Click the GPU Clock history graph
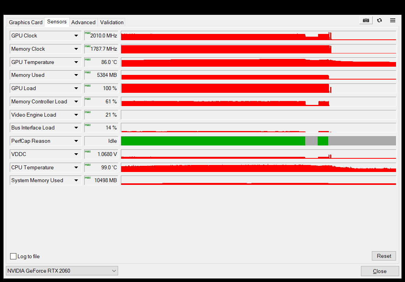 click(x=258, y=35)
